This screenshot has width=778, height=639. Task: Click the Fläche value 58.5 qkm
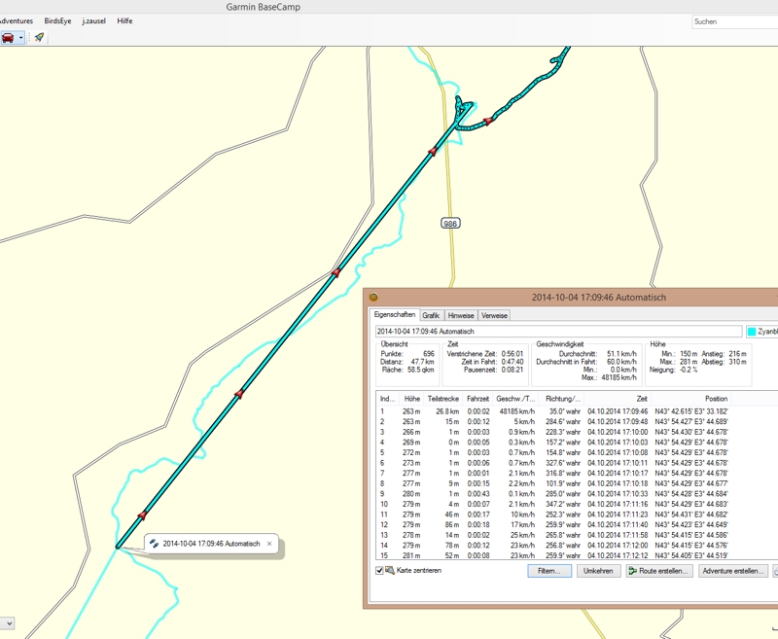(x=420, y=370)
